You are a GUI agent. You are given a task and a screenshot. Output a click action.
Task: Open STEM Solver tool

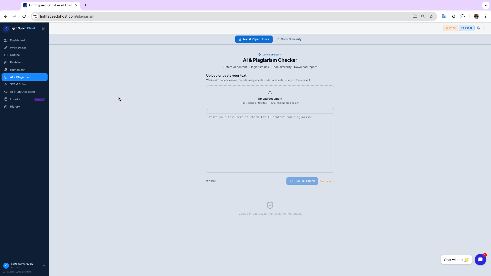25,84
